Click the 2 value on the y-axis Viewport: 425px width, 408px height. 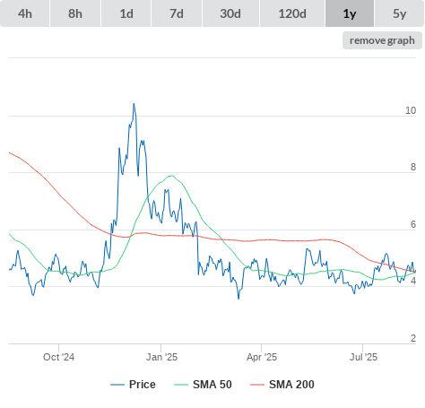click(413, 338)
